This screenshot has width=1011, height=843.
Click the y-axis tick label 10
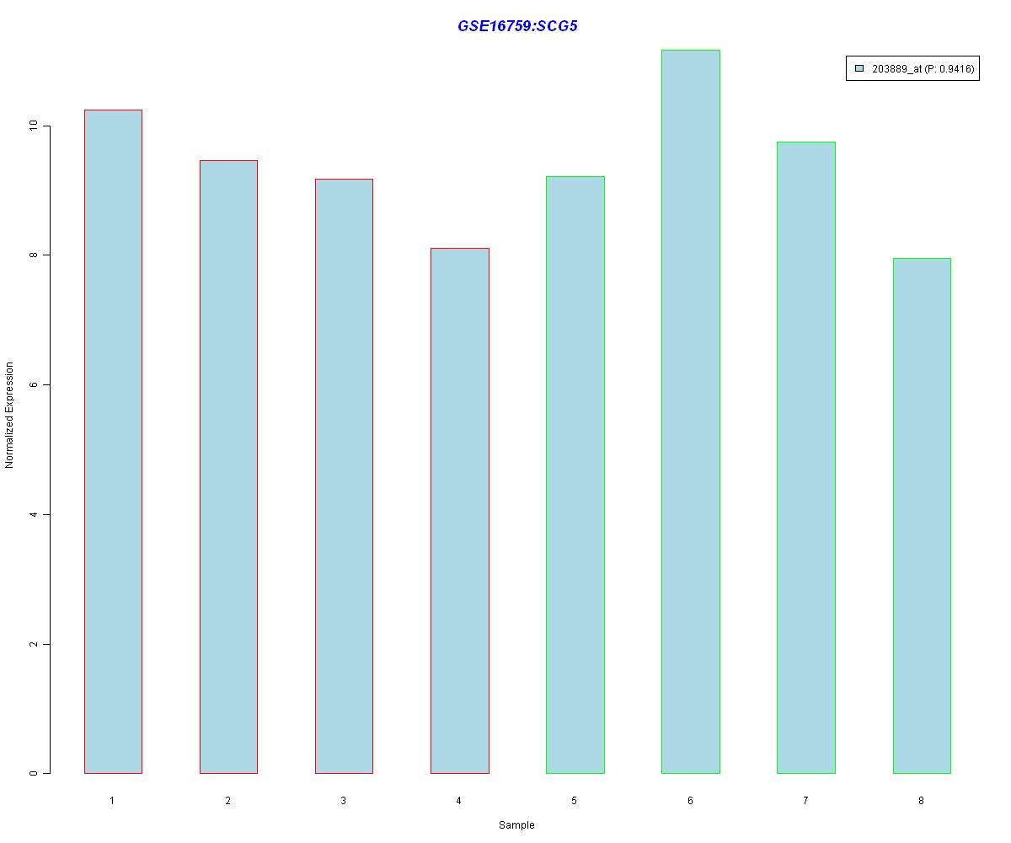[x=34, y=126]
